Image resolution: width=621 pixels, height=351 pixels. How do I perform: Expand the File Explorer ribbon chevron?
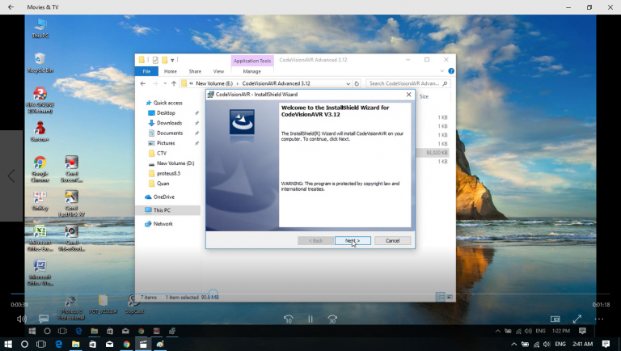(x=442, y=71)
